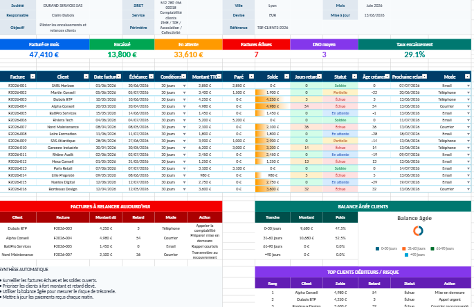Select the Rang column header in top clients
This screenshot has height=307, width=474.
(273, 284)
